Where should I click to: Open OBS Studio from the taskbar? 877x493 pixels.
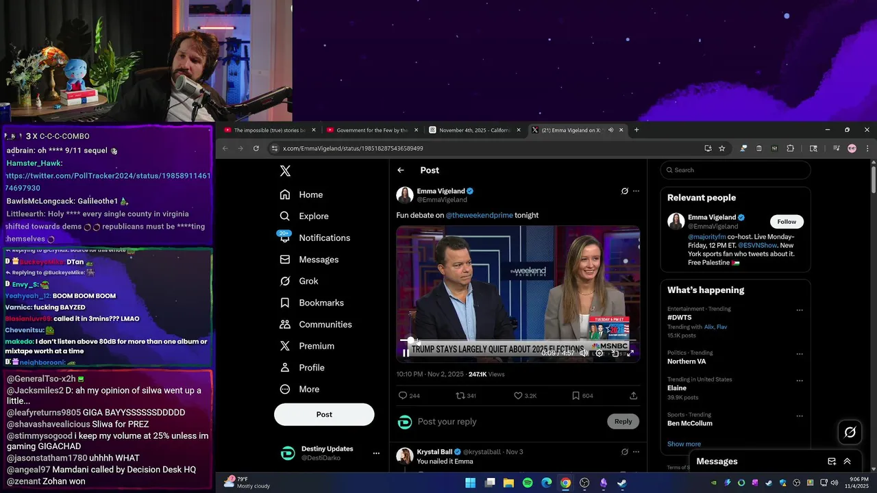[x=584, y=483]
